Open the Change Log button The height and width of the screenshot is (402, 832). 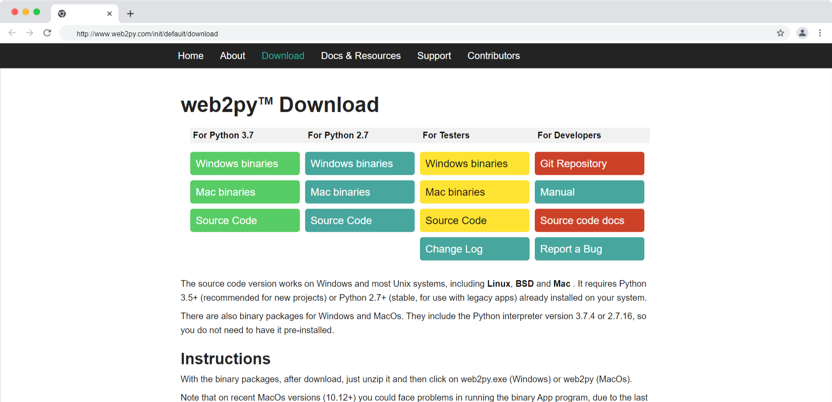click(475, 249)
